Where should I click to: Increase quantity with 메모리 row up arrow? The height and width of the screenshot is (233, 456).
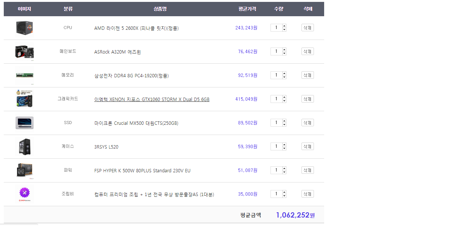pyautogui.click(x=284, y=74)
